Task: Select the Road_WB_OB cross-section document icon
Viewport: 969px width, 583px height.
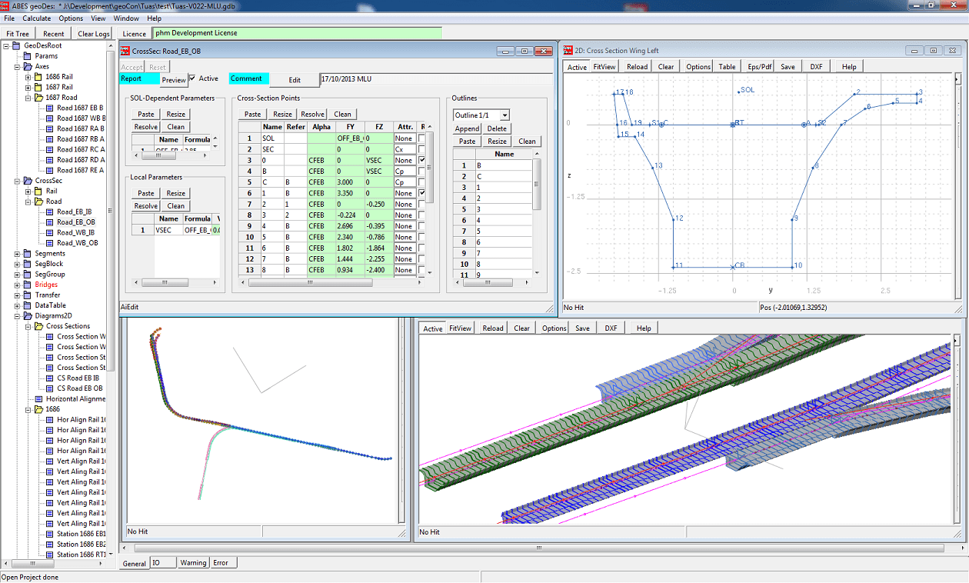Action: click(x=50, y=243)
